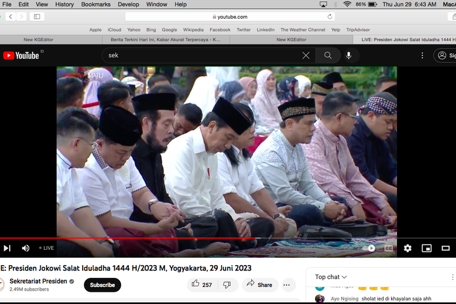Open the Wi-Fi status menu

click(x=347, y=4)
